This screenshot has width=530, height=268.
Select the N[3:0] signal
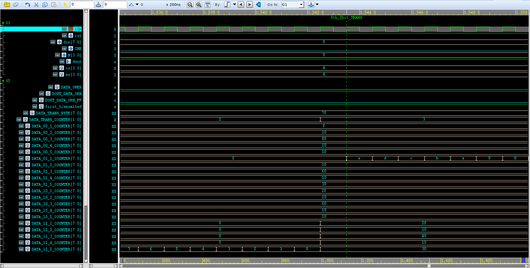(74, 55)
